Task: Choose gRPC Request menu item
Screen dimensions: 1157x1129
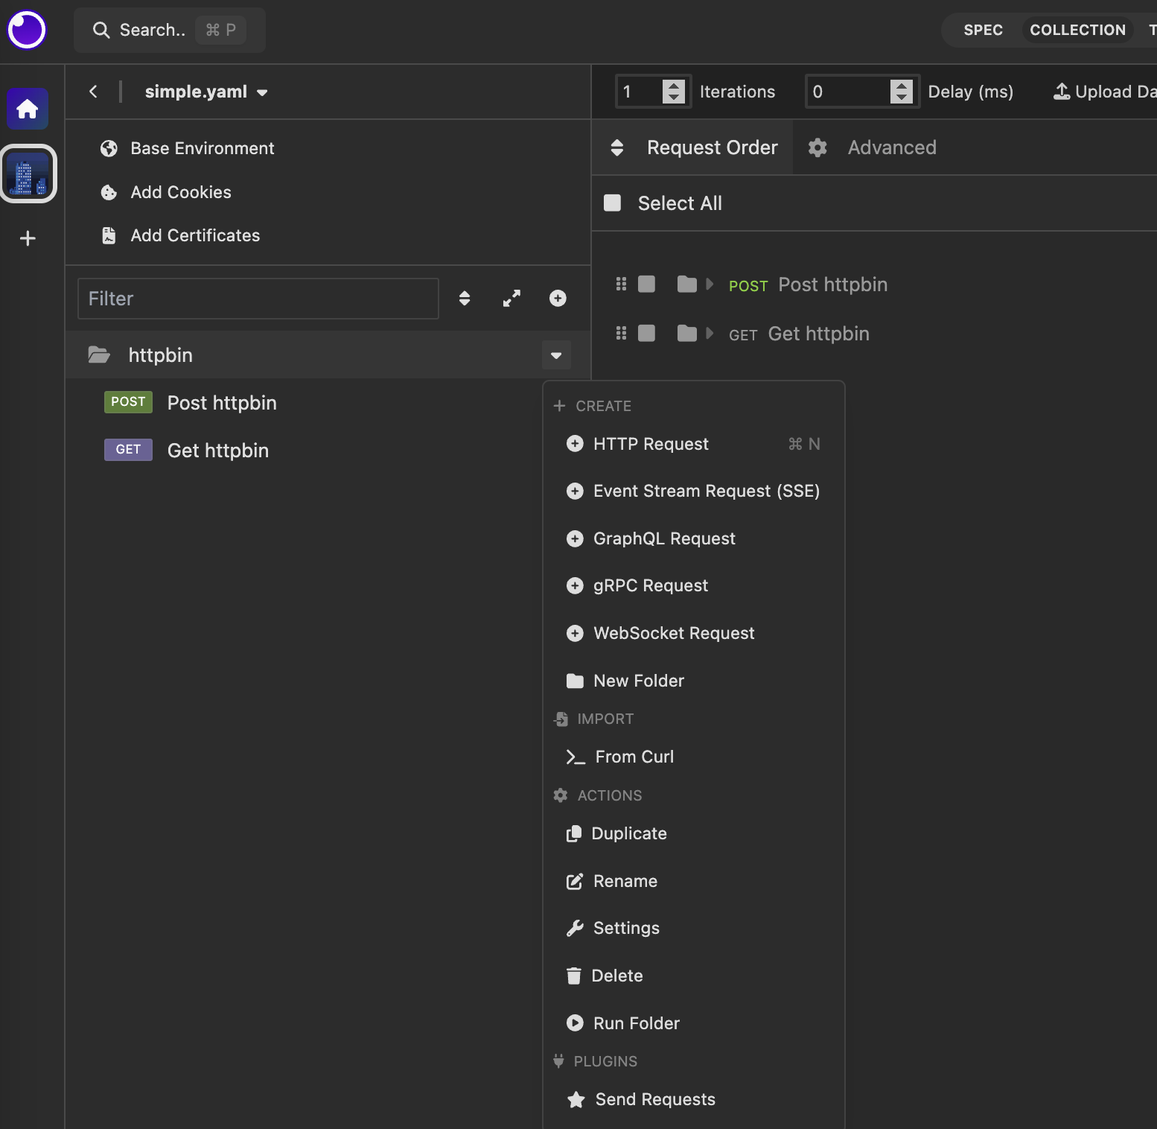Action: [694, 585]
